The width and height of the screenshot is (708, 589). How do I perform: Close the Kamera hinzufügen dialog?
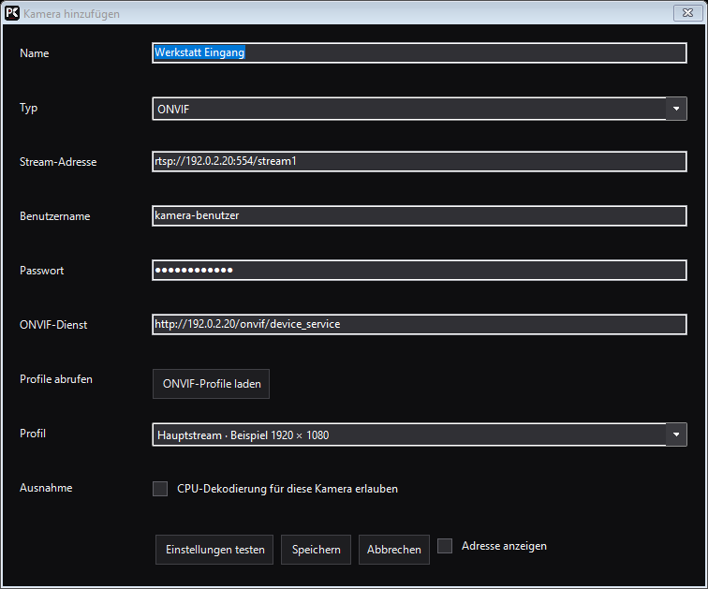pos(687,13)
